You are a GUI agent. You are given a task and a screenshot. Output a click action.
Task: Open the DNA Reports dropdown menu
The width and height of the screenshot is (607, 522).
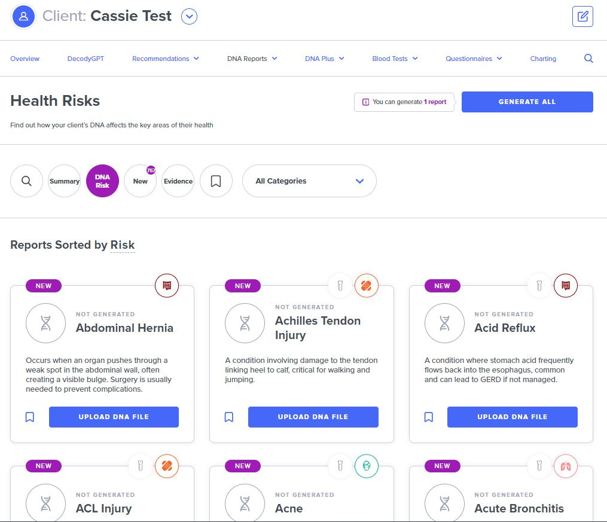click(x=252, y=59)
